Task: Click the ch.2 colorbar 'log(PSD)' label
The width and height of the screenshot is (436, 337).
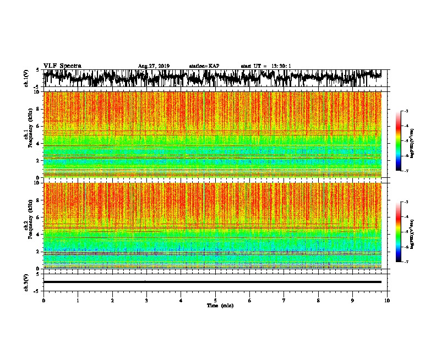Action: (412, 234)
